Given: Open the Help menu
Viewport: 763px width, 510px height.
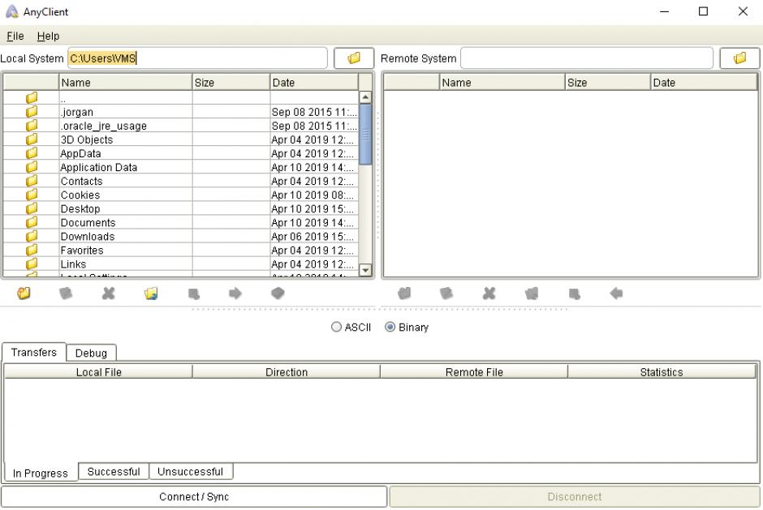Looking at the screenshot, I should pyautogui.click(x=48, y=36).
